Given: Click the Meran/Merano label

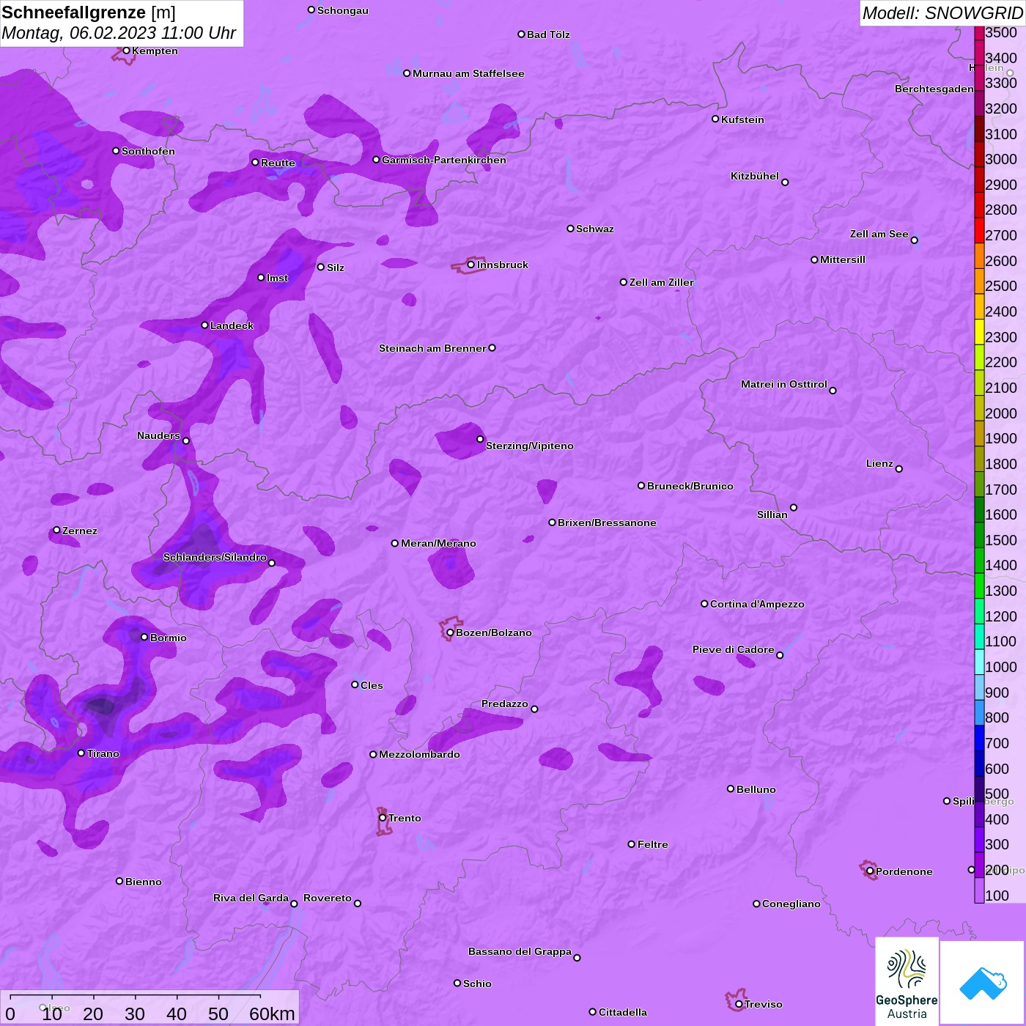Looking at the screenshot, I should tap(438, 543).
